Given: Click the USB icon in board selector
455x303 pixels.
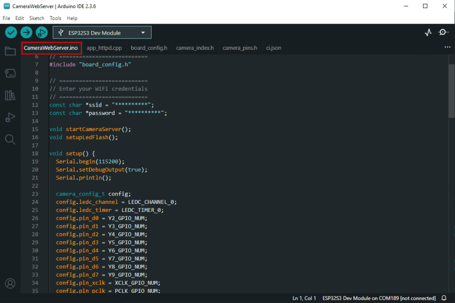Looking at the screenshot, I should click(x=60, y=32).
